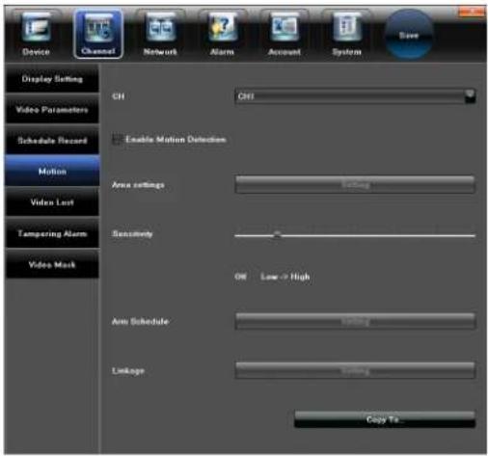Click the Sensitivity slider handle
The height and width of the screenshot is (456, 488).
pos(277,234)
